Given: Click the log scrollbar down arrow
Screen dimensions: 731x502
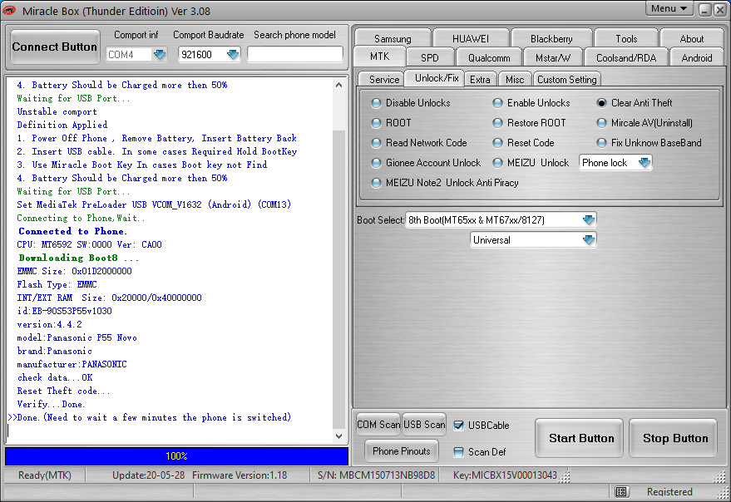Looking at the screenshot, I should [339, 436].
